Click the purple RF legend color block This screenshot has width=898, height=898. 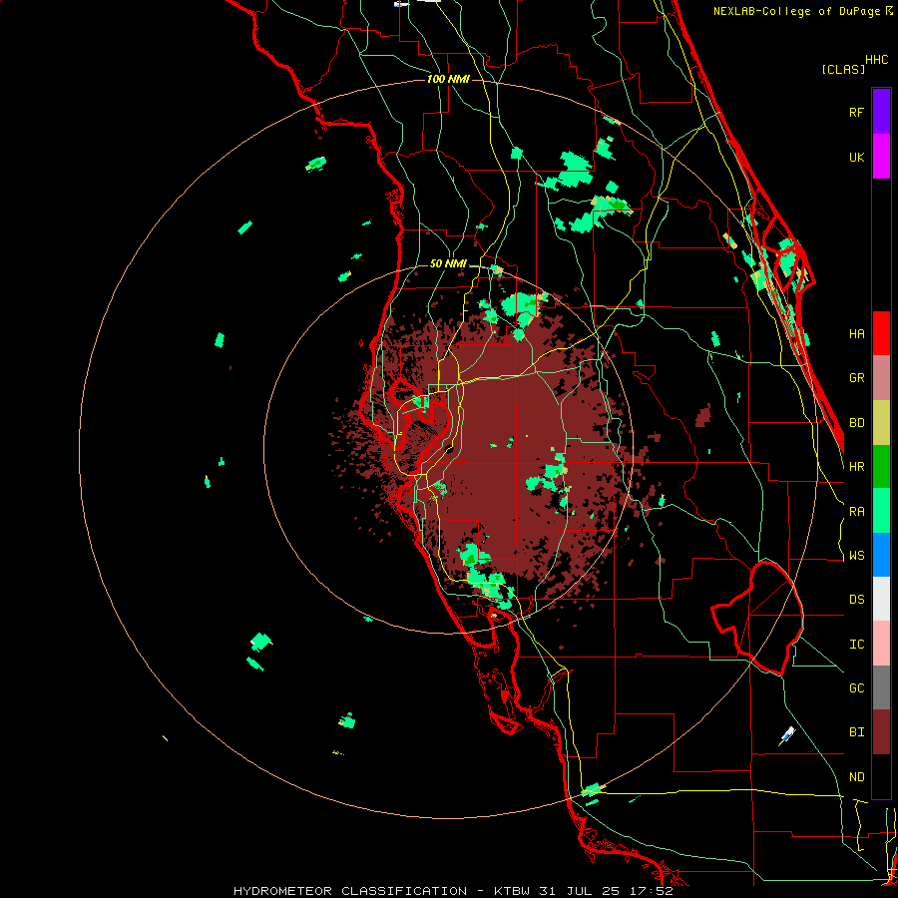pyautogui.click(x=881, y=112)
